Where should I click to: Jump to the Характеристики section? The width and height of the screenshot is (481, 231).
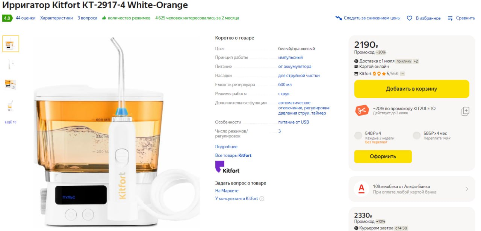[x=56, y=18]
